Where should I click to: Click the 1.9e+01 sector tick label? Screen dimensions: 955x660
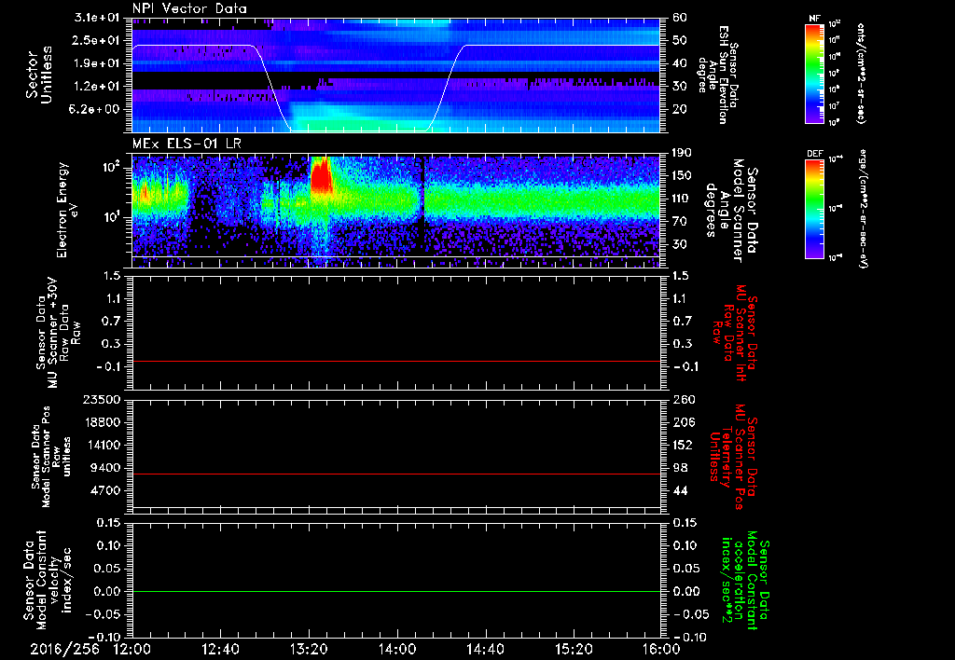point(96,63)
